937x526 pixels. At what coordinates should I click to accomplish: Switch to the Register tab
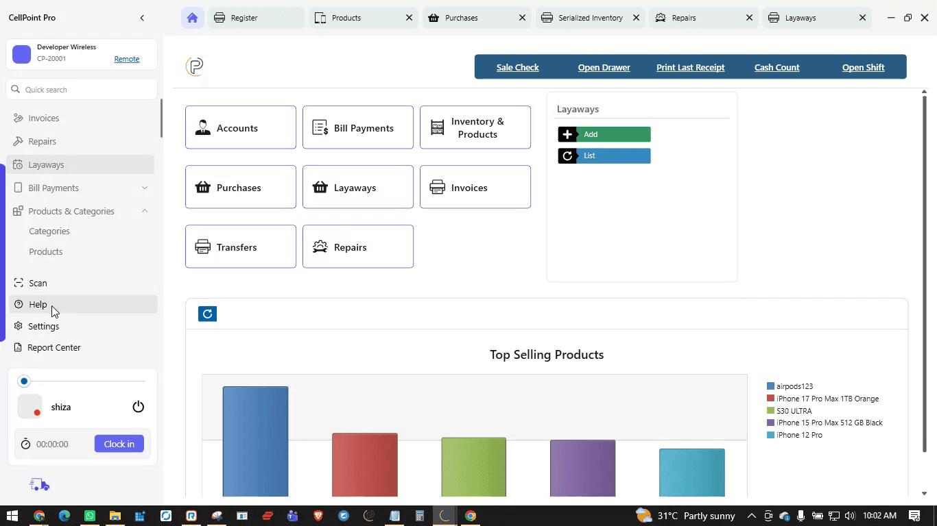[256, 18]
